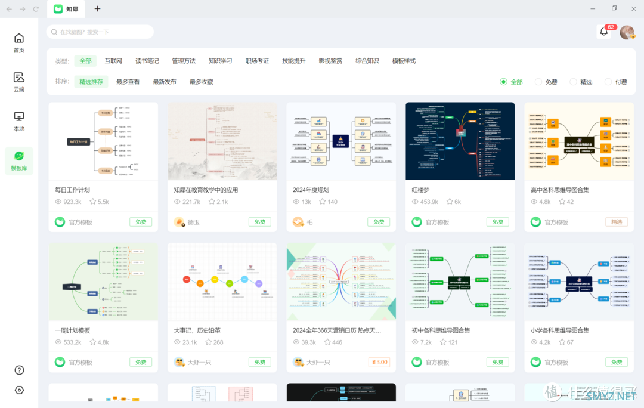
Task: Click 免费 button on 知犀在教育教学中的应用 card
Action: click(x=259, y=222)
